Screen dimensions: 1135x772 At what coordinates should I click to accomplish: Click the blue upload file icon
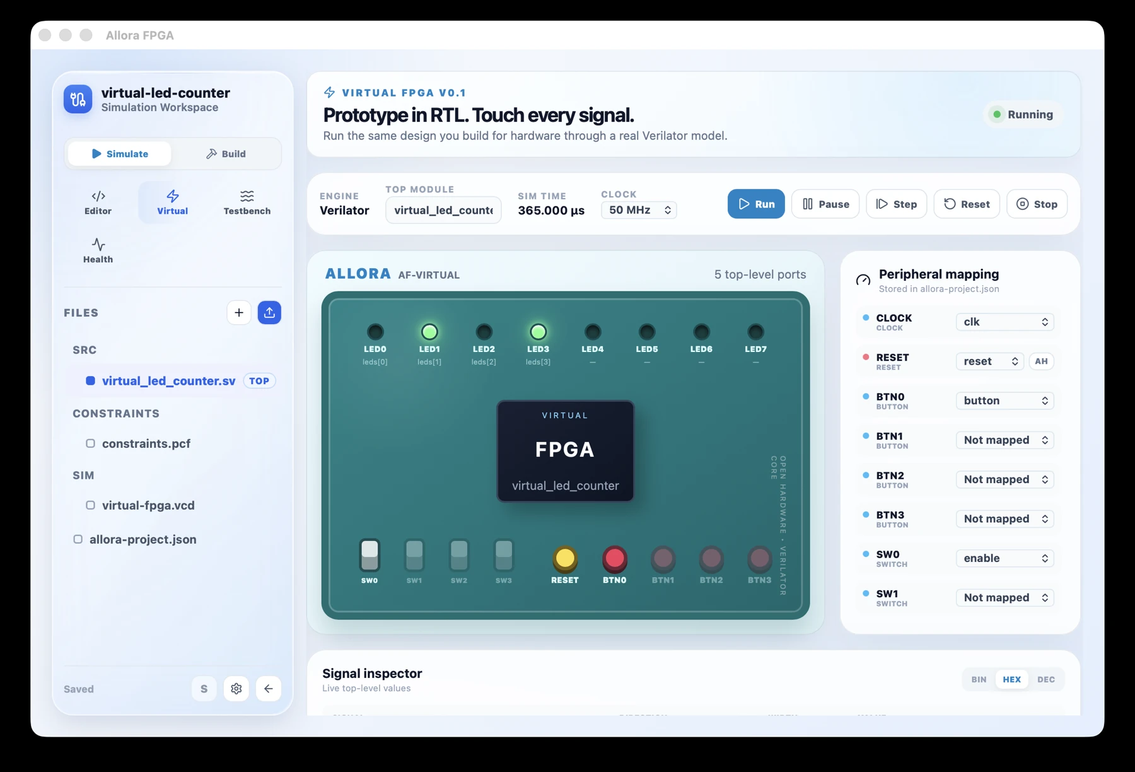coord(269,312)
